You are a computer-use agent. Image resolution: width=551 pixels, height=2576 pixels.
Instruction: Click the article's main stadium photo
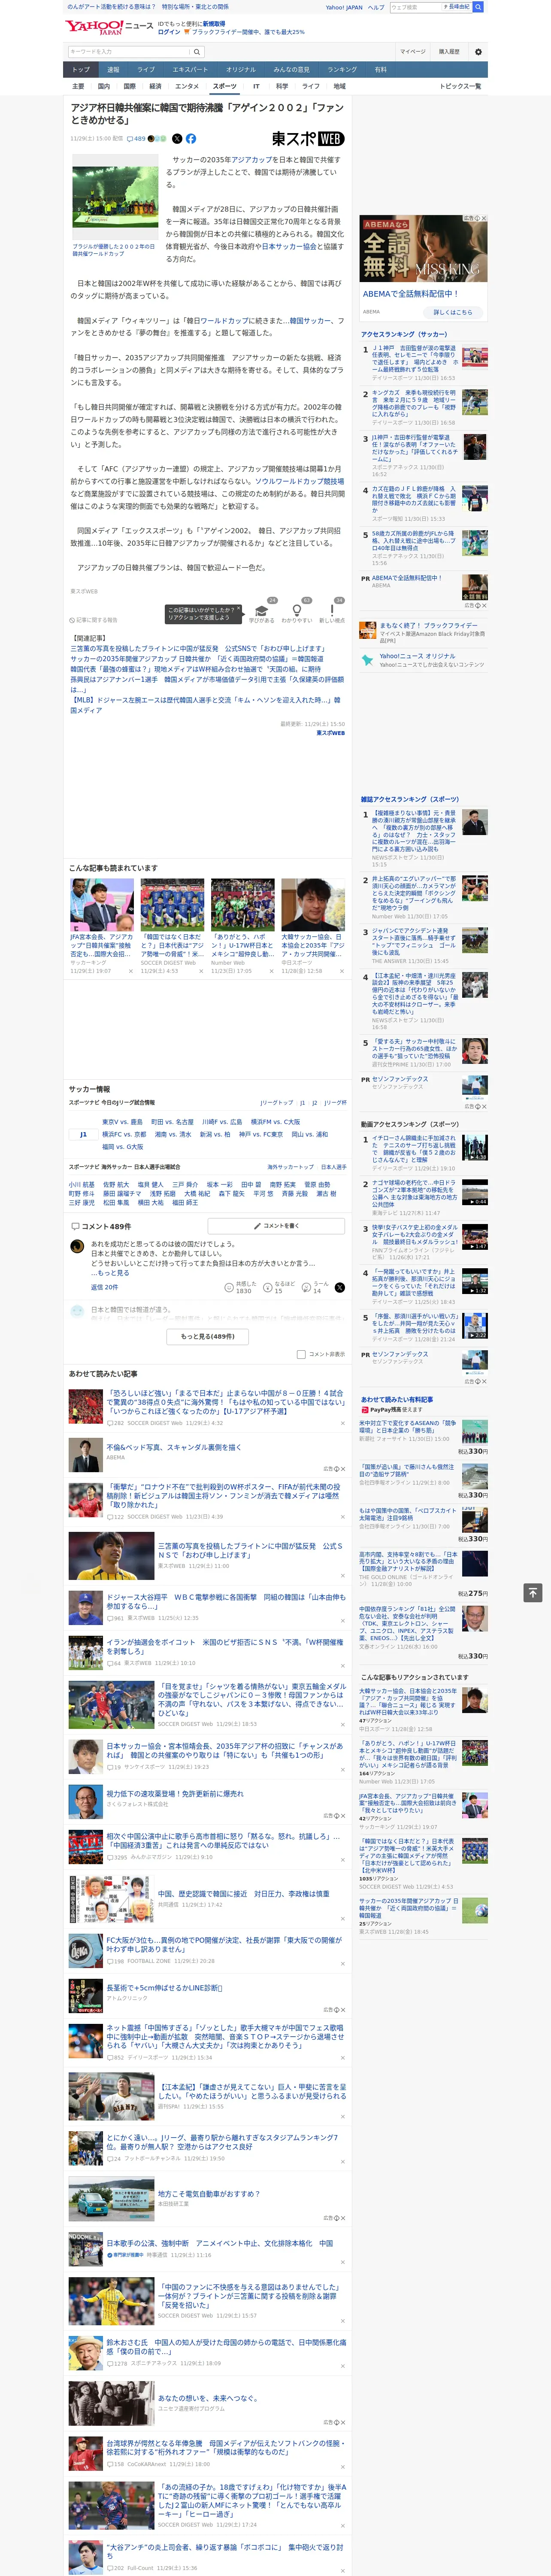(115, 197)
